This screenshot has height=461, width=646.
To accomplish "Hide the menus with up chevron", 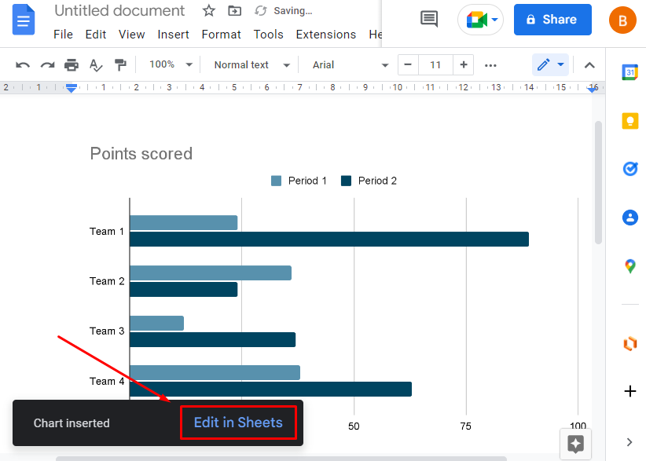I will pos(589,65).
